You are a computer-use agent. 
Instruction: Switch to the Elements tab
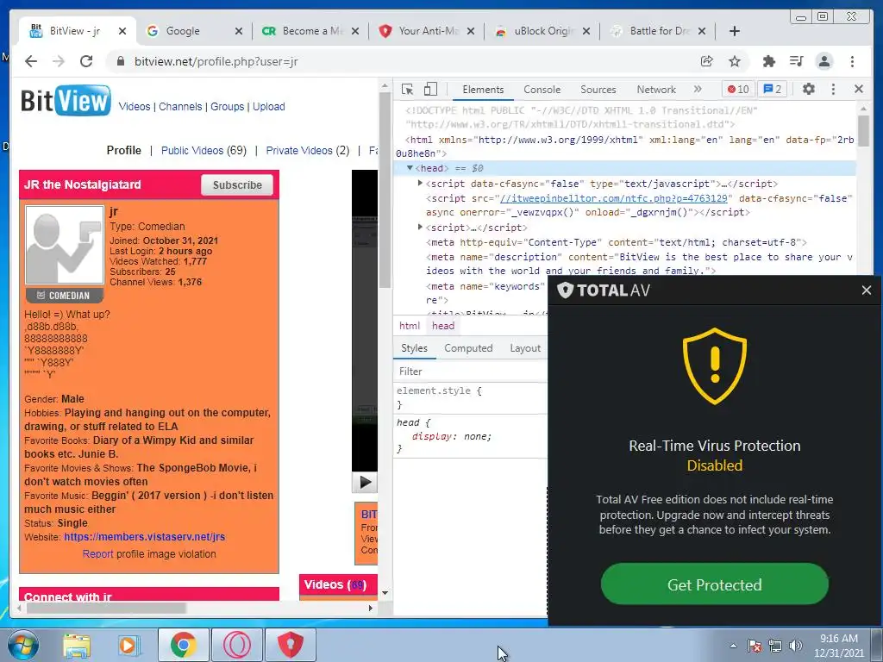483,90
